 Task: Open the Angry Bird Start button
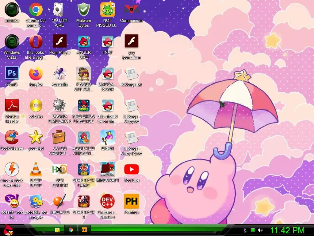pyautogui.click(x=8, y=230)
